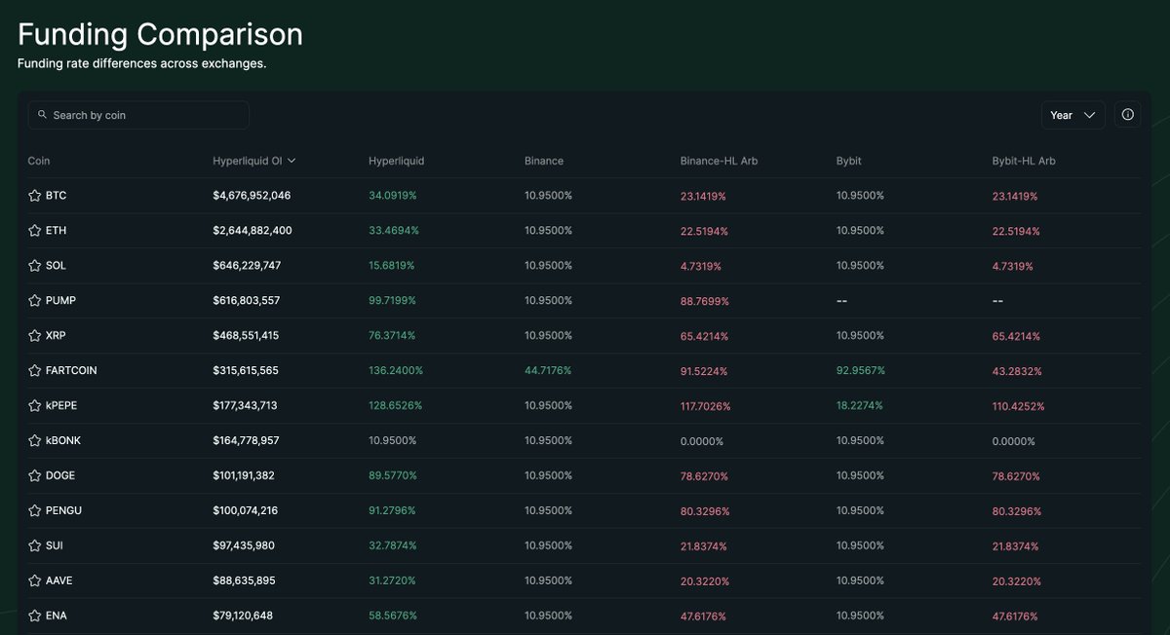This screenshot has width=1170, height=635.
Task: Click AAVE Bybit-HL Arb value 20.3220%
Action: pyautogui.click(x=1017, y=581)
